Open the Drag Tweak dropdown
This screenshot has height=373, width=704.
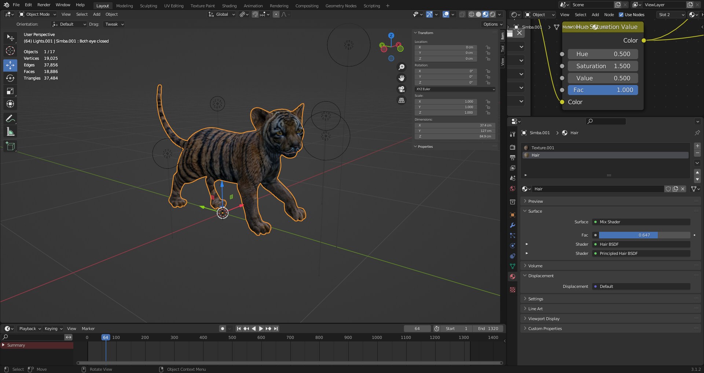pos(114,24)
